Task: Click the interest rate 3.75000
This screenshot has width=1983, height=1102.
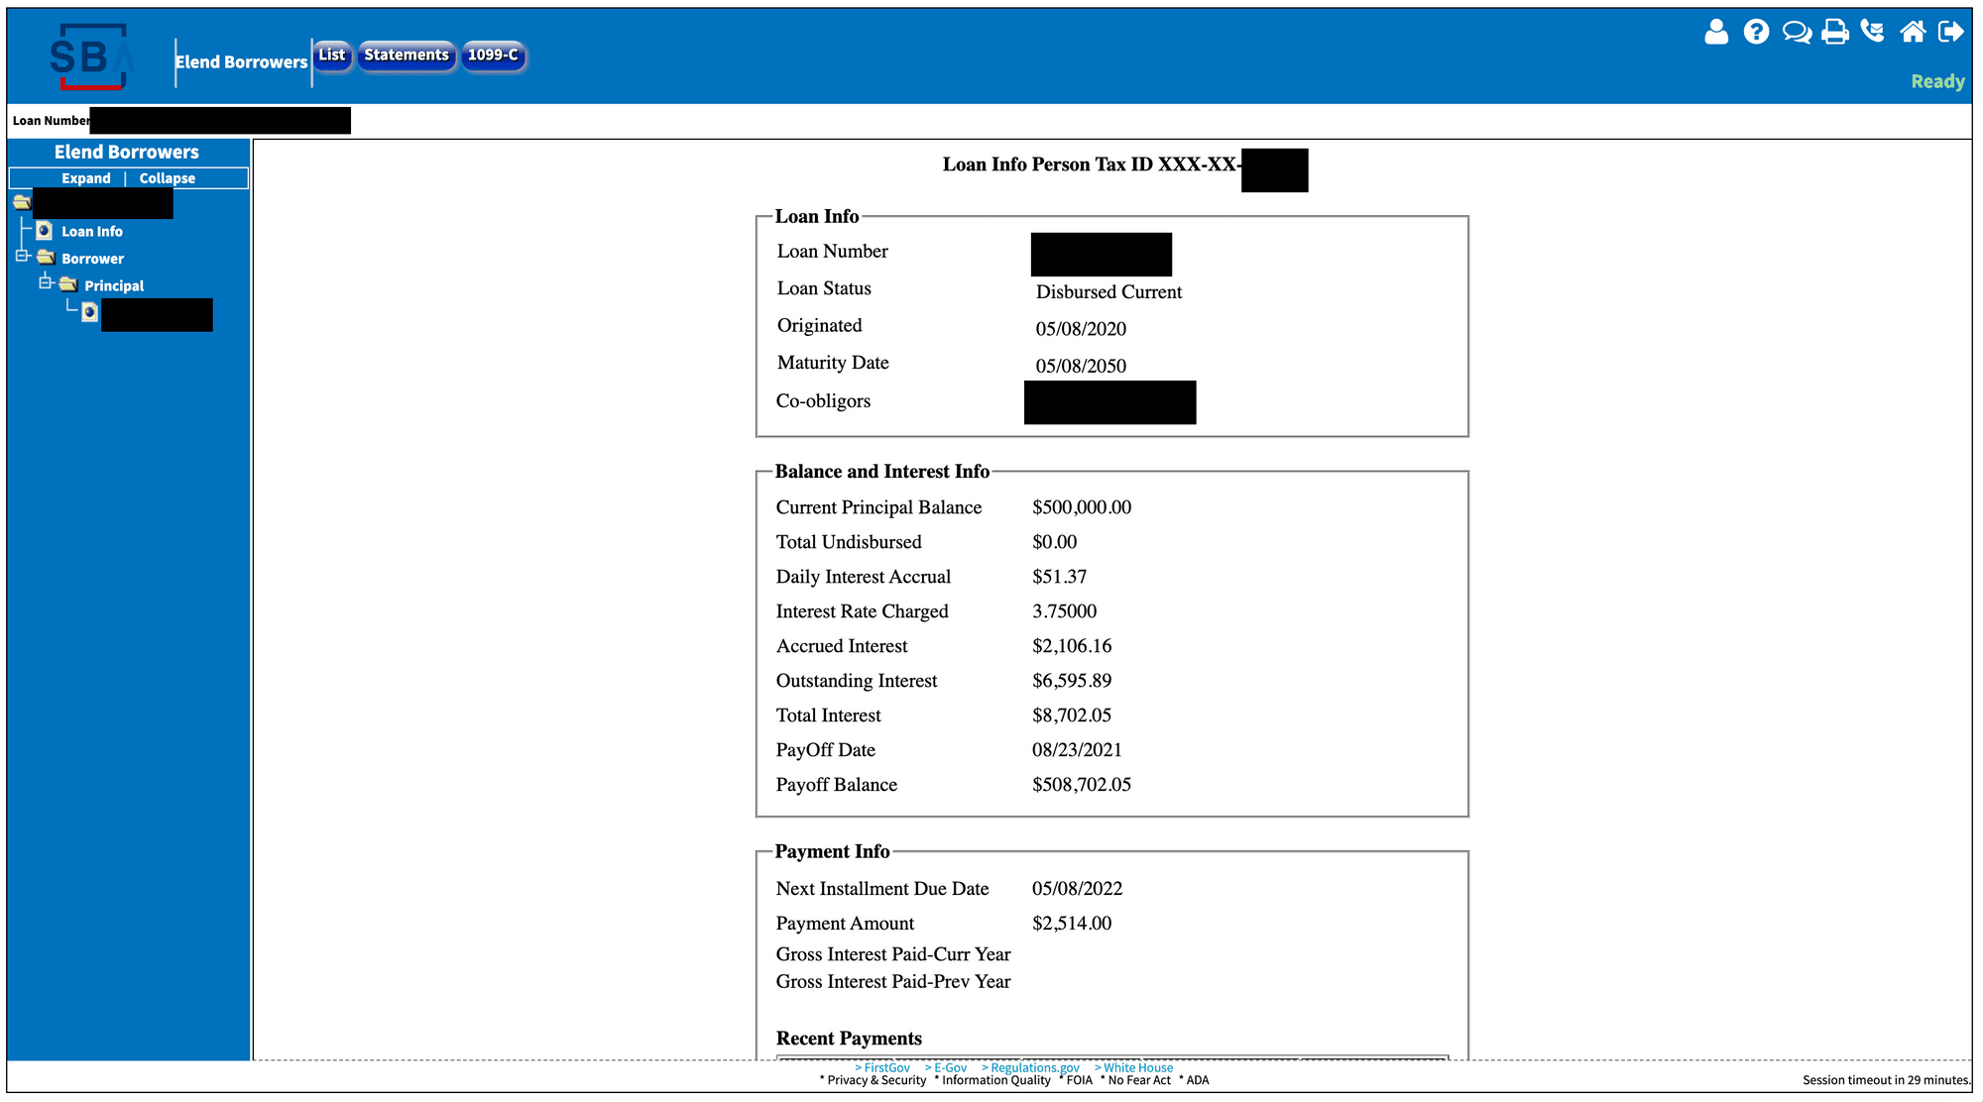Action: [x=1064, y=611]
